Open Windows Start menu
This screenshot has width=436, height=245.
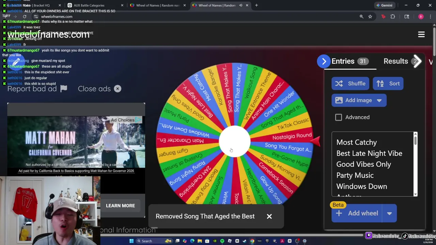[131, 241]
